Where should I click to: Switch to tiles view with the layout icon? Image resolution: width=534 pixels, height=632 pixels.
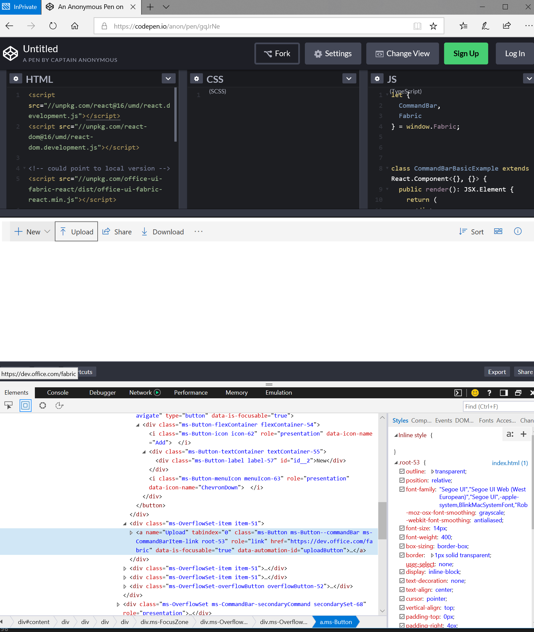[498, 231]
